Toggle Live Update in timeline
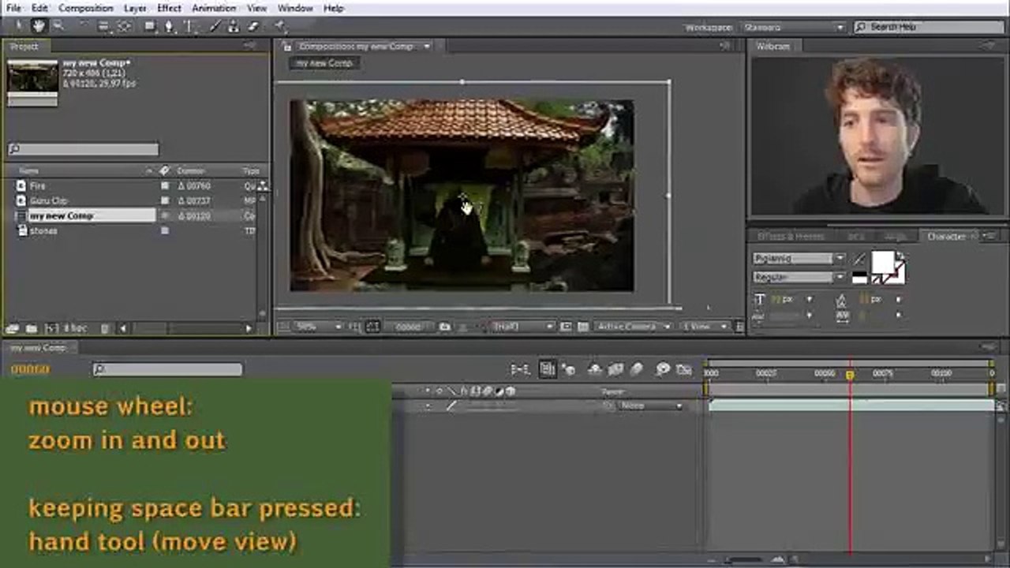 pos(547,368)
